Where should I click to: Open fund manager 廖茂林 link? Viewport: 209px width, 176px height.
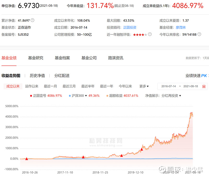181,27
